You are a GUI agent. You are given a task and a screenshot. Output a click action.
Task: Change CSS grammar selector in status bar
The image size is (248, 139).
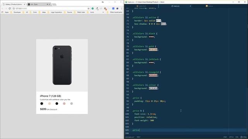237,137
